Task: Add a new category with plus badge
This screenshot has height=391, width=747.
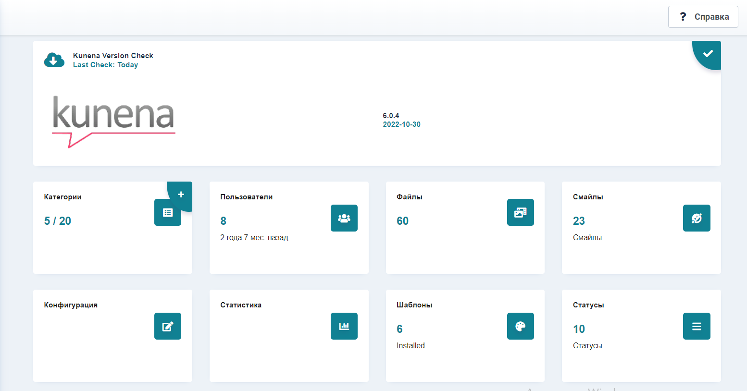Action: [x=181, y=195]
